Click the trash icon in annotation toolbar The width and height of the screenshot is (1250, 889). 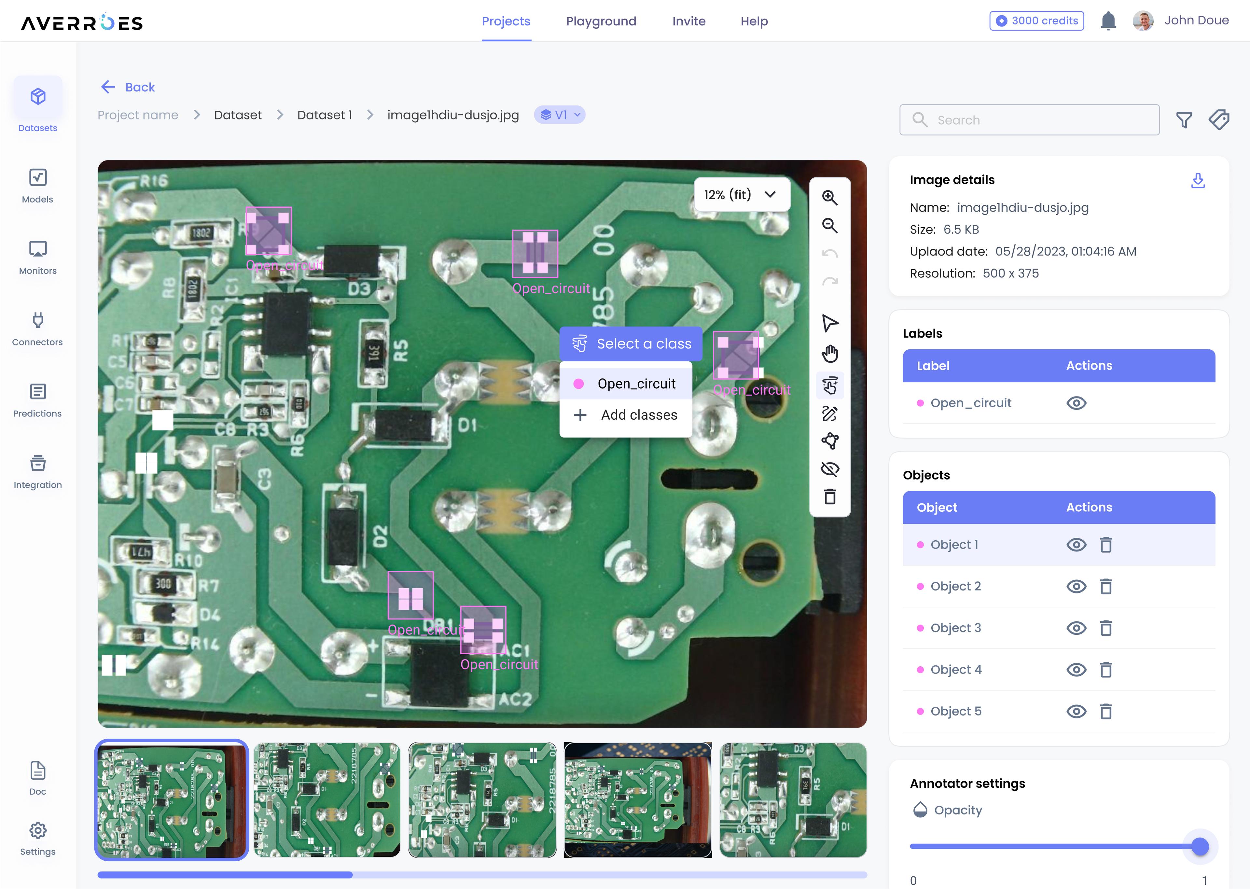pos(830,496)
